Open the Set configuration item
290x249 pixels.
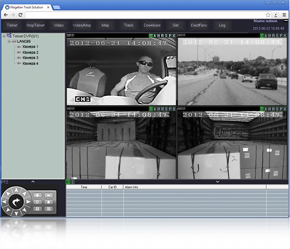click(175, 25)
